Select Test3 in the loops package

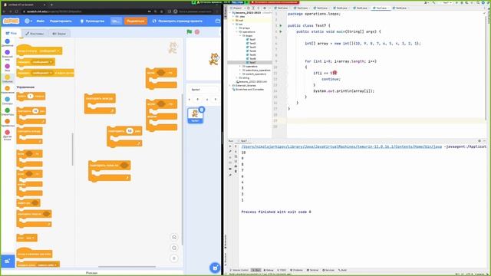(x=252, y=47)
